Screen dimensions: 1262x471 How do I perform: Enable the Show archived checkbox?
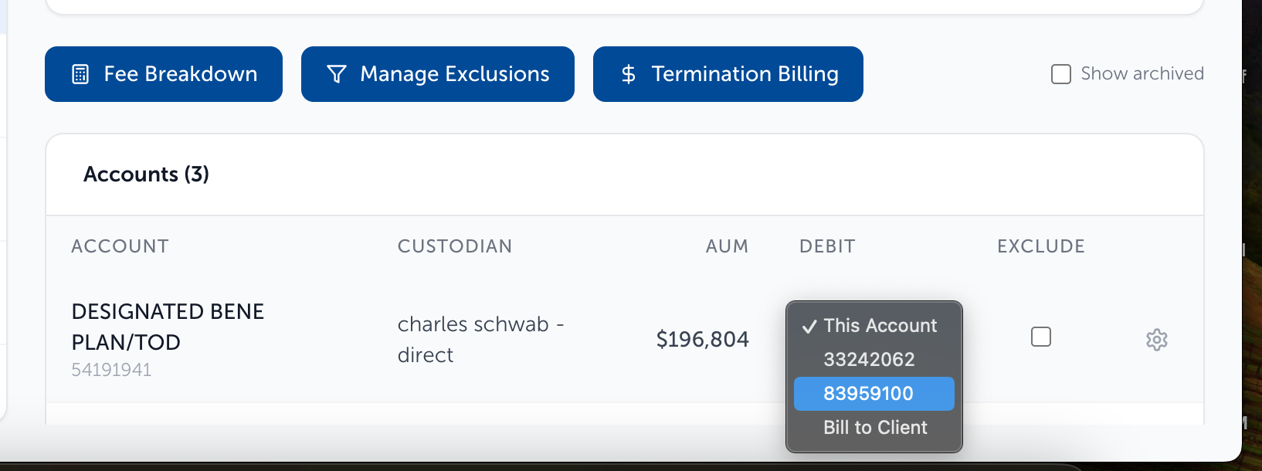(1061, 74)
